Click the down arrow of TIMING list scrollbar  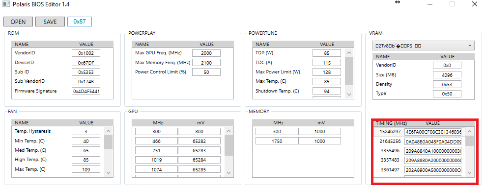tap(469, 173)
